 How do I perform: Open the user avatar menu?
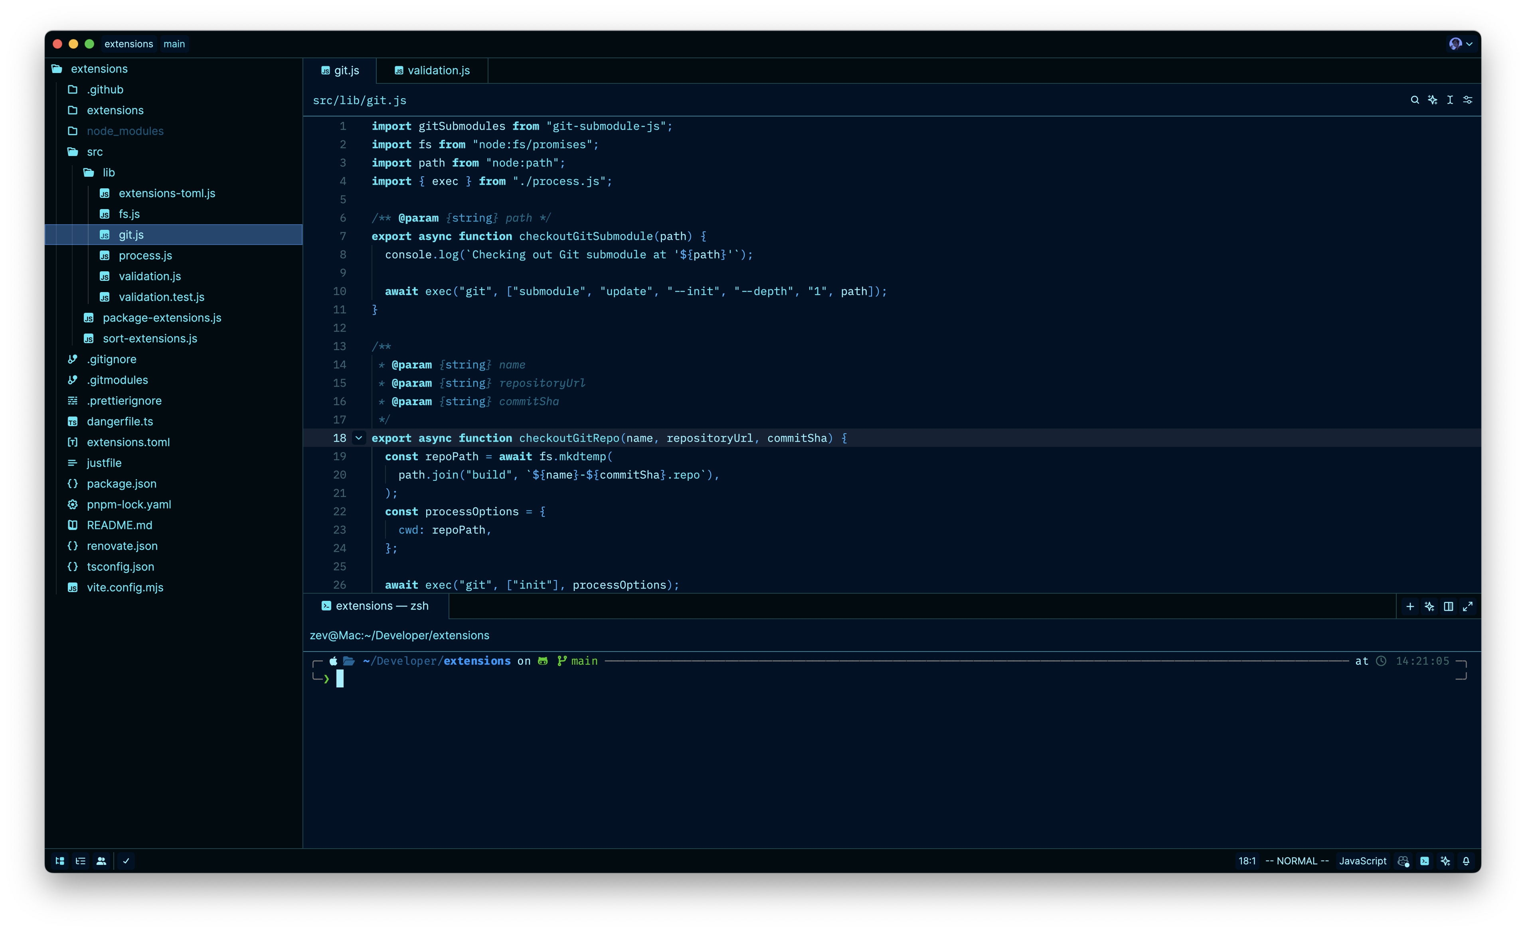pyautogui.click(x=1460, y=43)
